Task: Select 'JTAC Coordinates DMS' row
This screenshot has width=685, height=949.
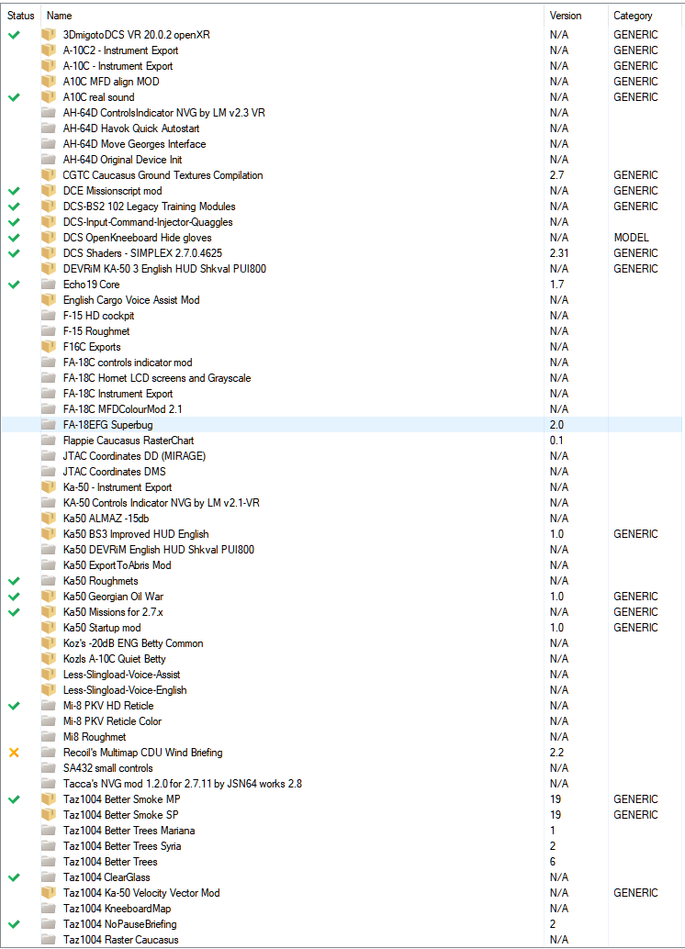Action: pyautogui.click(x=342, y=472)
